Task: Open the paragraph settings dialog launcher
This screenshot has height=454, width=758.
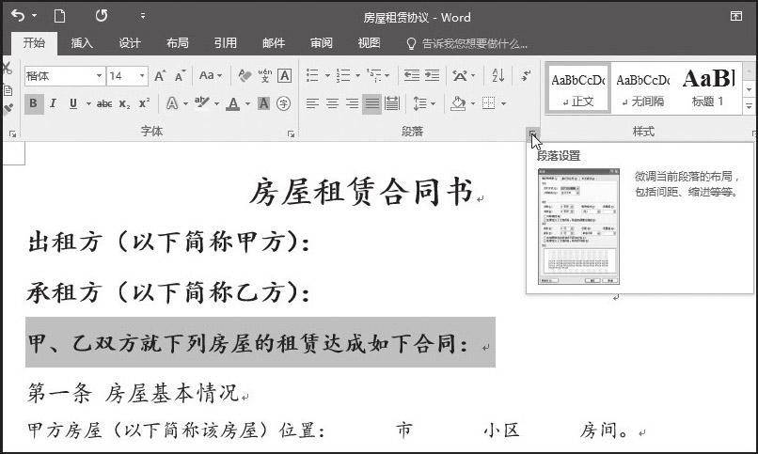Action: click(532, 133)
